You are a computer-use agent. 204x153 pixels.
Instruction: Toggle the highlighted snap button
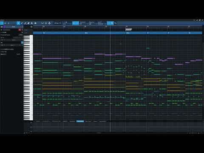pos(76,23)
